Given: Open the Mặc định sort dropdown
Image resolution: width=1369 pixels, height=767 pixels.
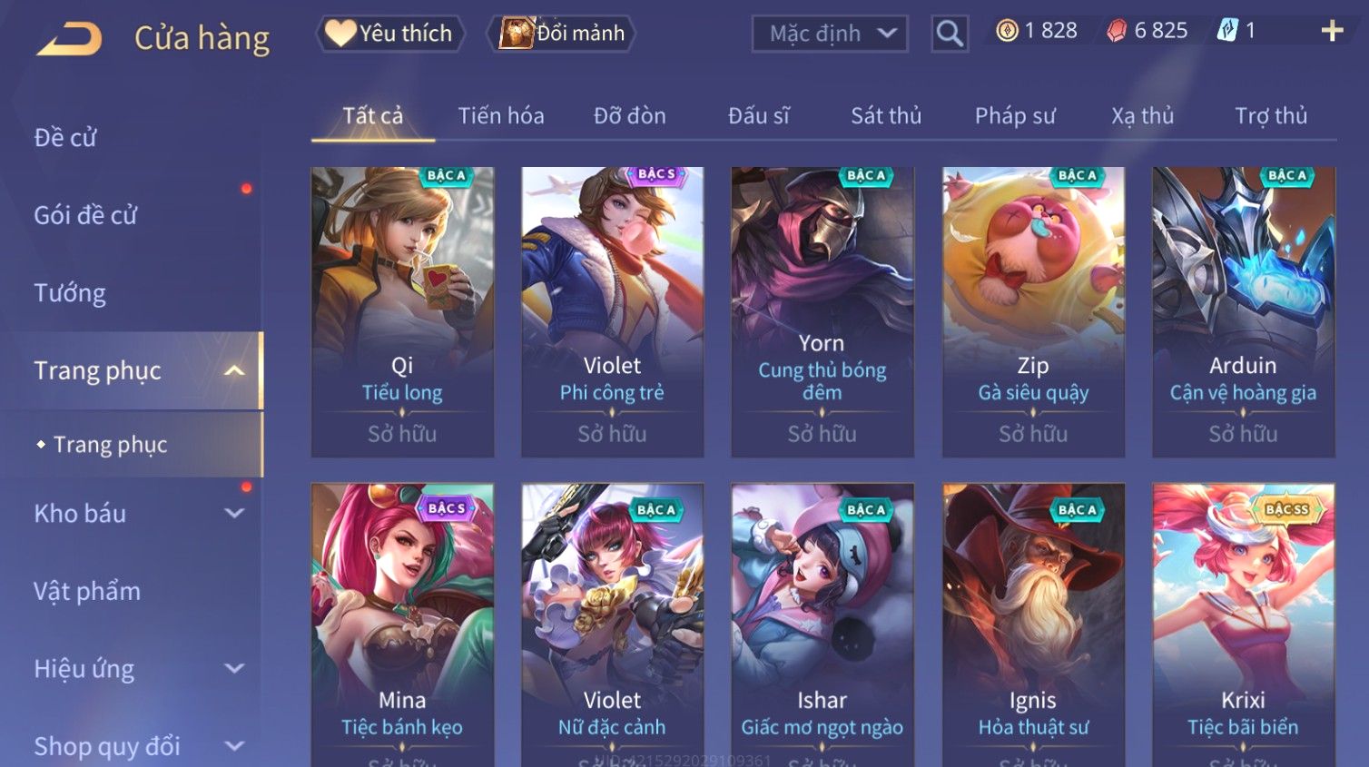Looking at the screenshot, I should (x=830, y=34).
